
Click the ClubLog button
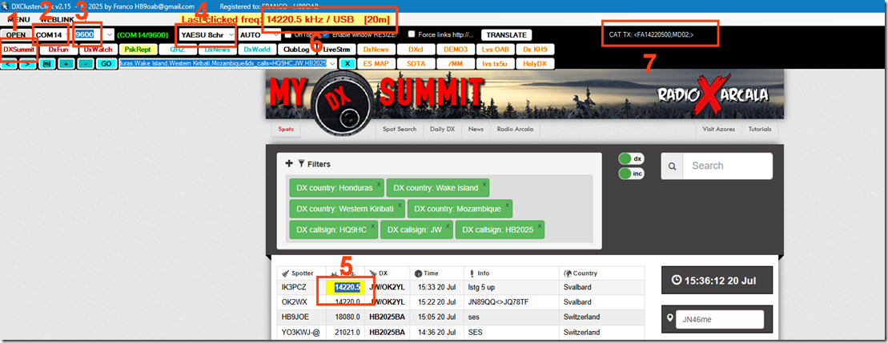[x=296, y=49]
